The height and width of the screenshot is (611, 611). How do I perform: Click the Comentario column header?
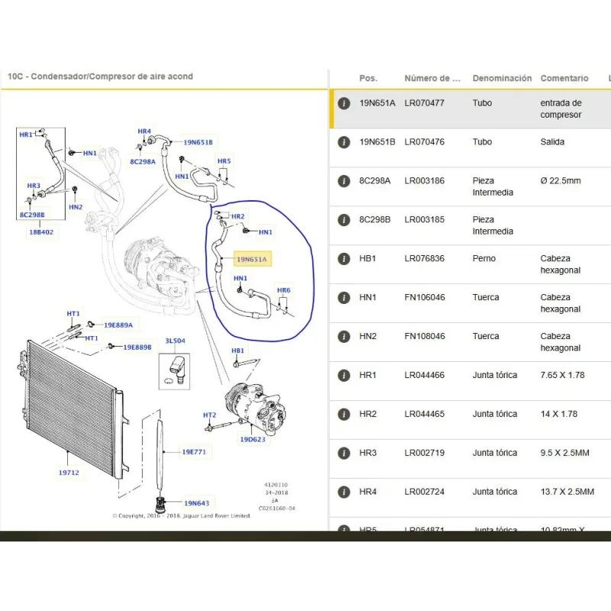(564, 79)
